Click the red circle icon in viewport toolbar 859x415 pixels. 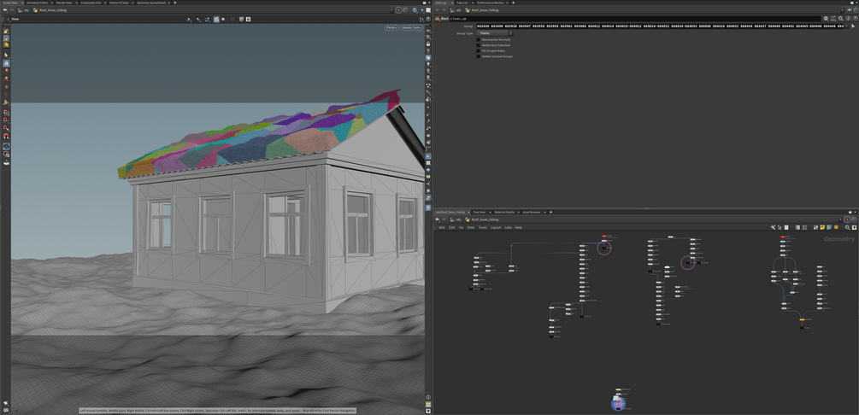pyautogui.click(x=232, y=19)
